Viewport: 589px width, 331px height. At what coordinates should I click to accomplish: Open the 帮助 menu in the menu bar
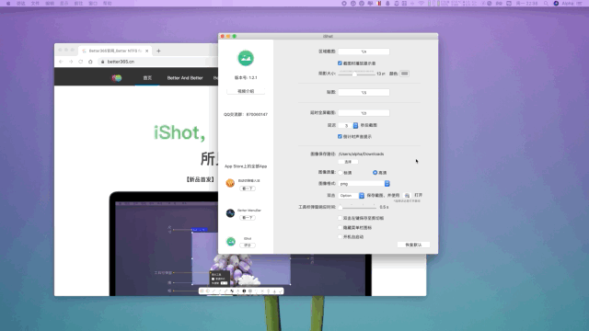point(108,4)
